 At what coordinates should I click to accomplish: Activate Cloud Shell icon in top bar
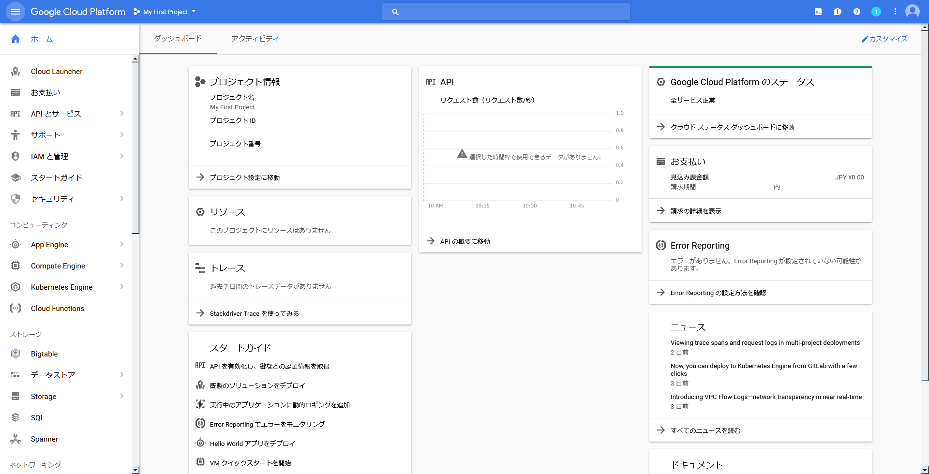tap(818, 12)
